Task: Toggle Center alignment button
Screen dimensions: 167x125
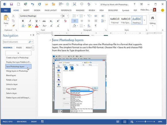Action: point(82,21)
